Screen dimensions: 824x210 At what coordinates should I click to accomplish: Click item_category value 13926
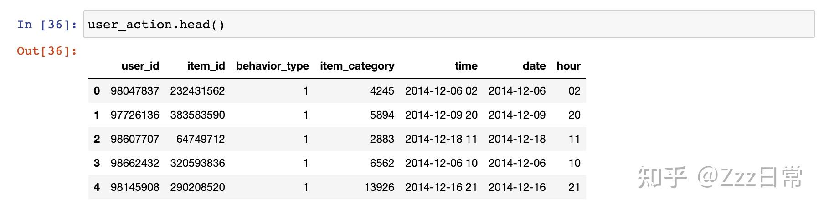[379, 187]
